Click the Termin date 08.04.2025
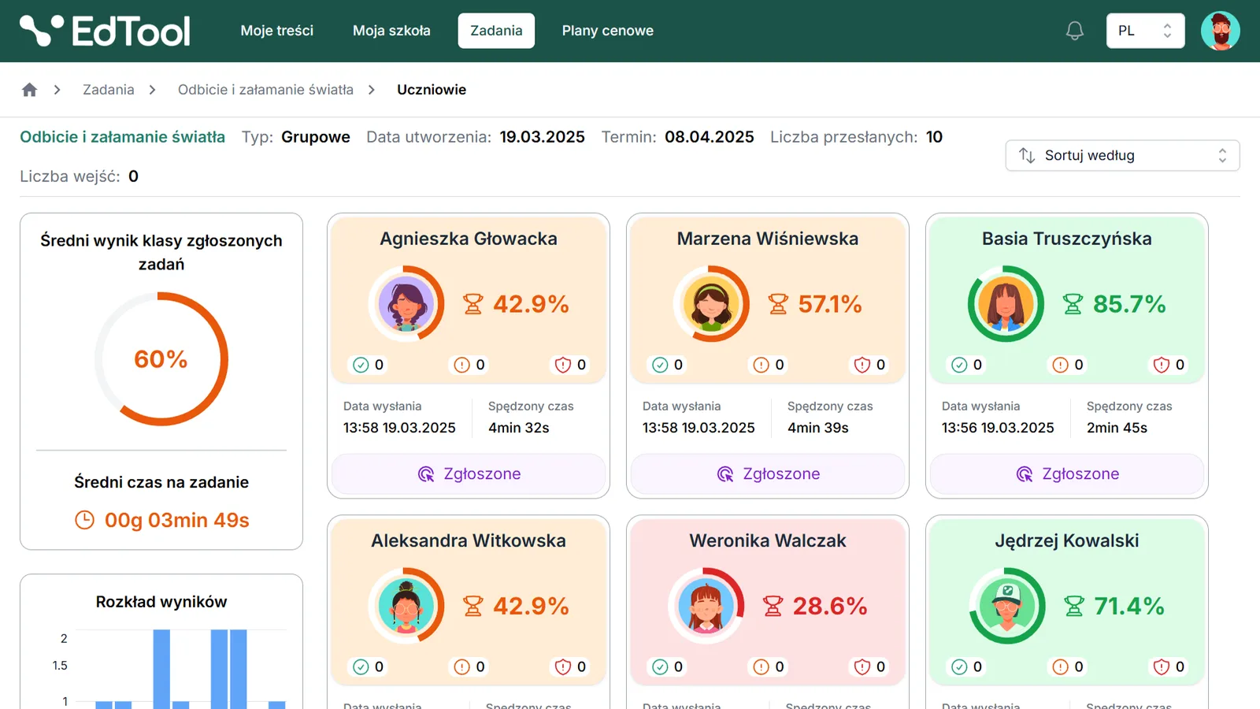The width and height of the screenshot is (1260, 709). pos(710,137)
